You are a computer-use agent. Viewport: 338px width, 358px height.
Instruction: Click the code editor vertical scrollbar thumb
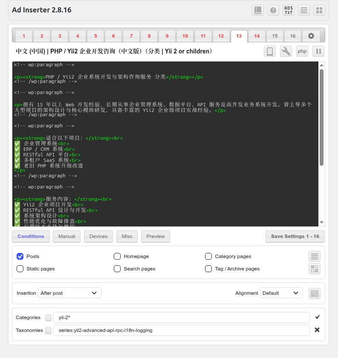click(x=322, y=117)
